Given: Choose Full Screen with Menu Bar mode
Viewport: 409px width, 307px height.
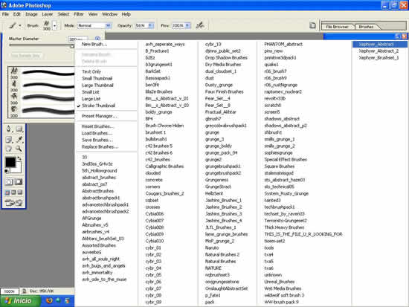Looking at the screenshot, I should pyautogui.click(x=13, y=193).
